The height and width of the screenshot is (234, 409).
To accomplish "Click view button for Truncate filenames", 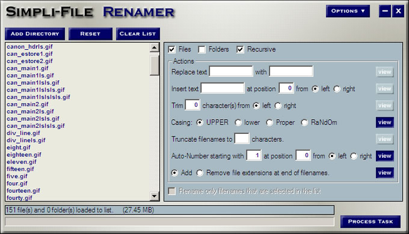I will tap(385, 139).
